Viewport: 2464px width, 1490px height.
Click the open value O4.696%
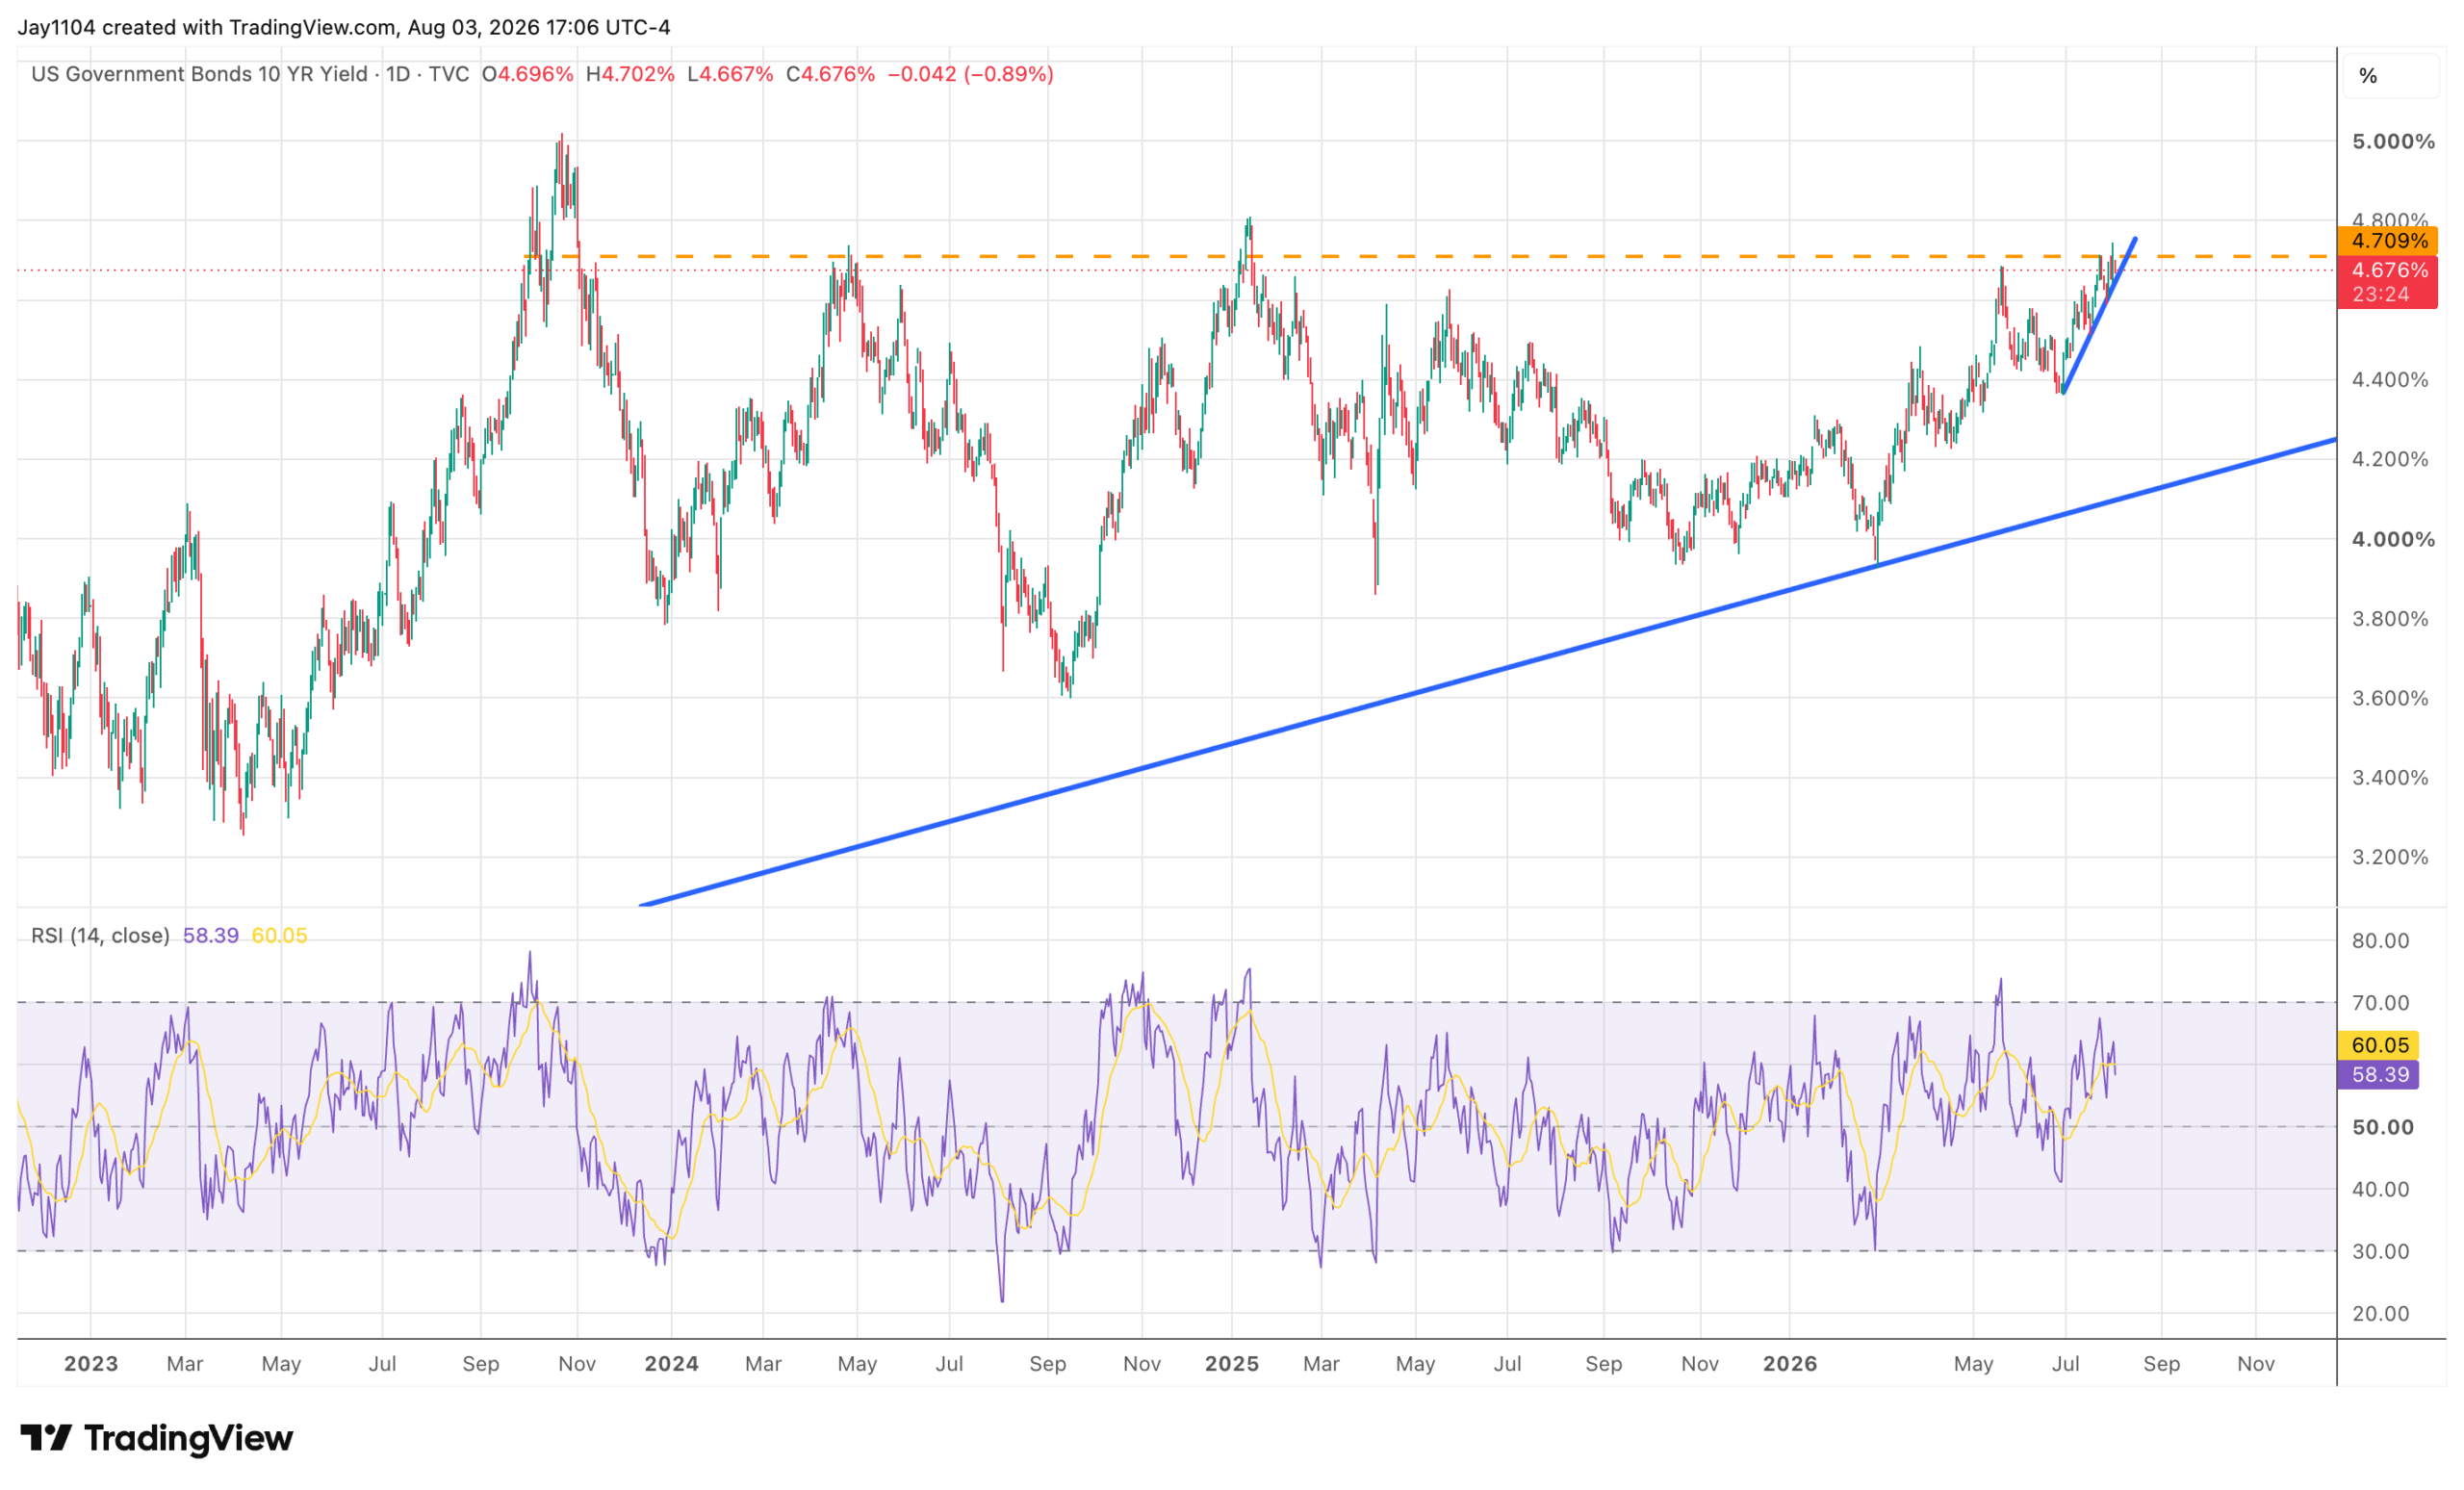527,74
